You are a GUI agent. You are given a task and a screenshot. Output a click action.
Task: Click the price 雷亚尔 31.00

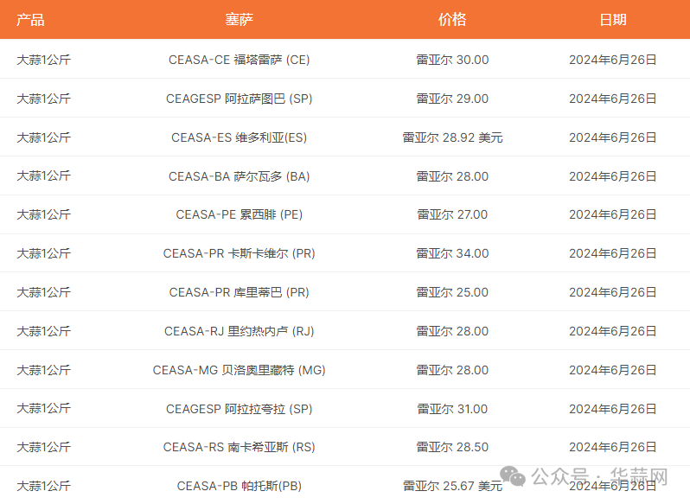(x=452, y=409)
